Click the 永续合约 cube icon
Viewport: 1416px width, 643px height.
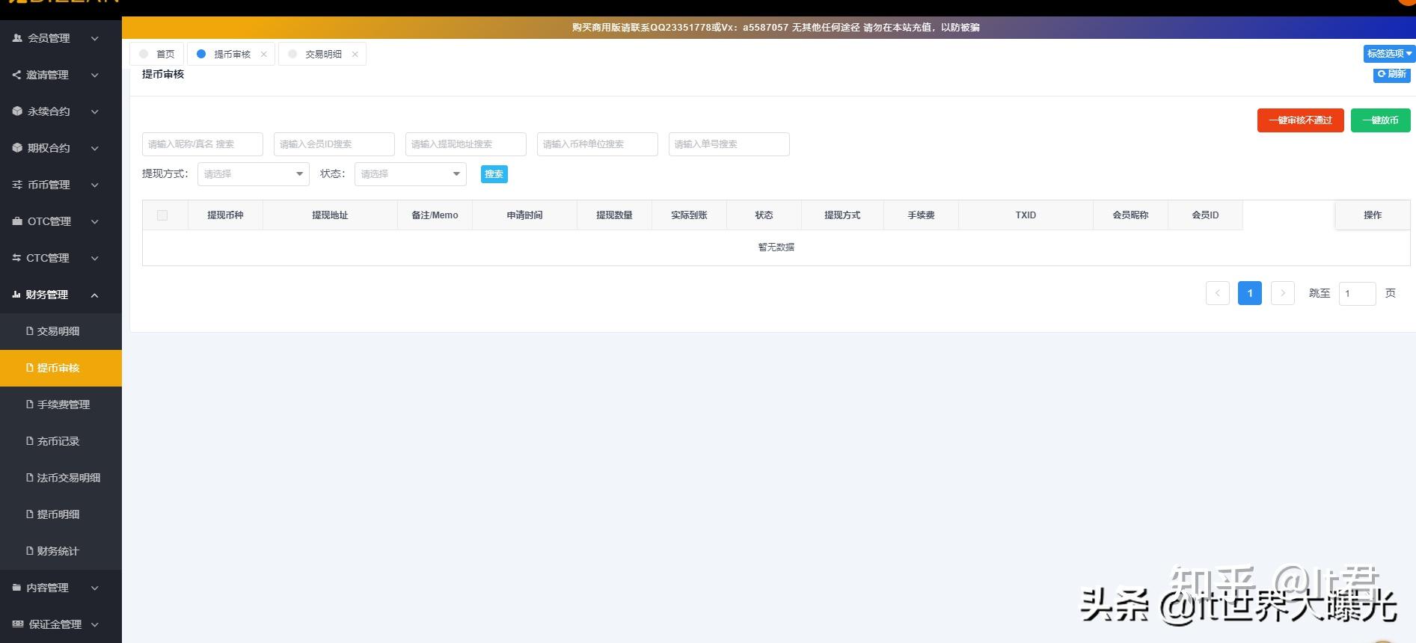tap(17, 111)
